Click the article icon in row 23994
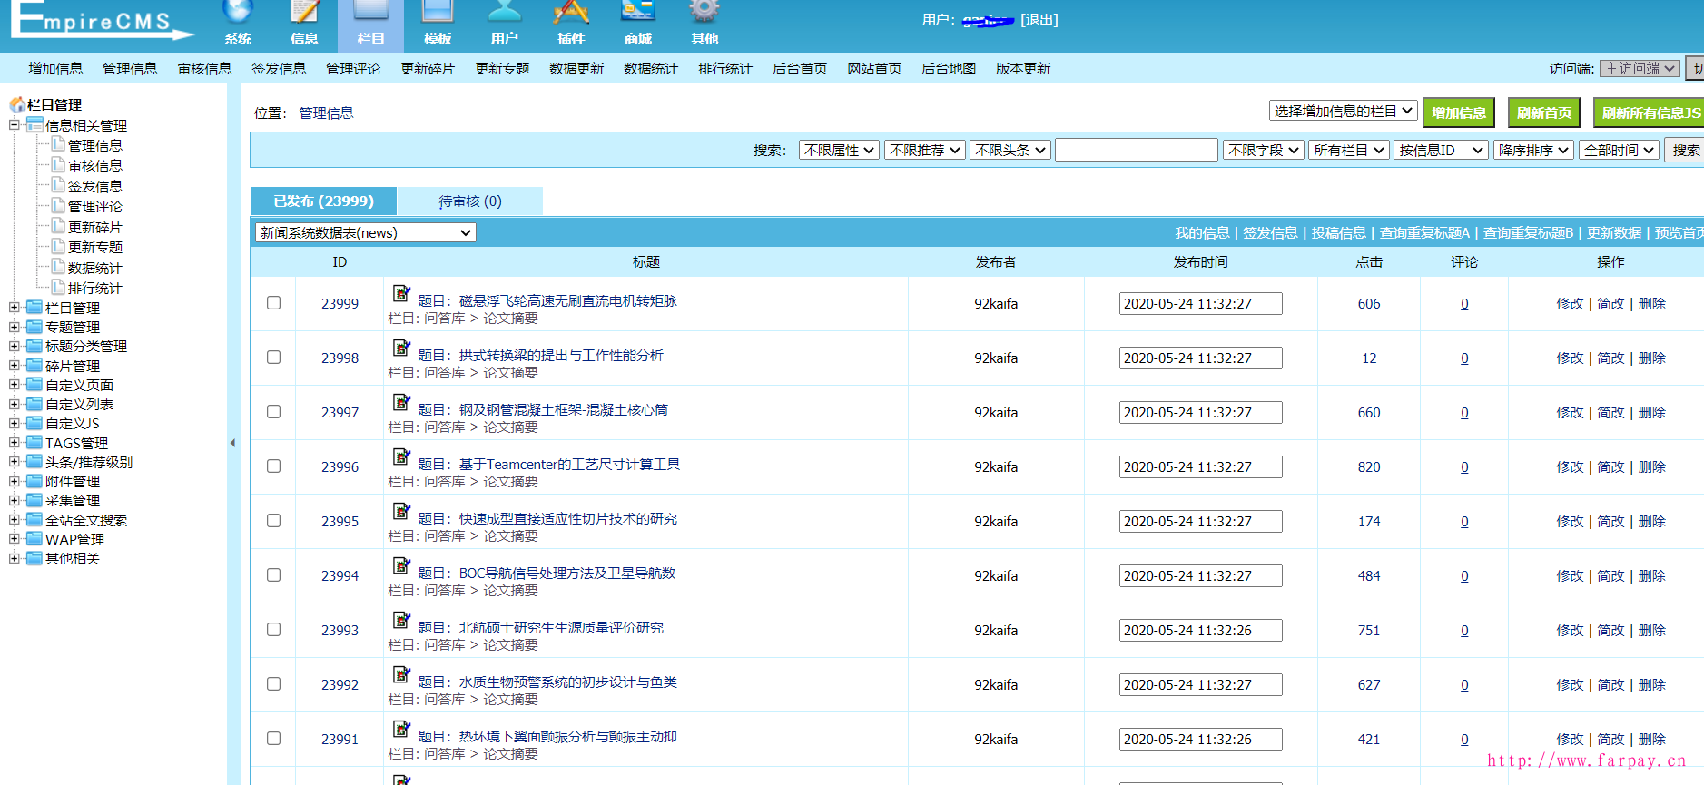Viewport: 1704px width, 785px height. pyautogui.click(x=401, y=565)
